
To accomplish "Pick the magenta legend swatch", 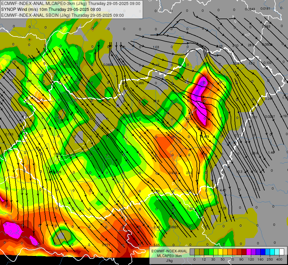I will pyautogui.click(x=249, y=252).
